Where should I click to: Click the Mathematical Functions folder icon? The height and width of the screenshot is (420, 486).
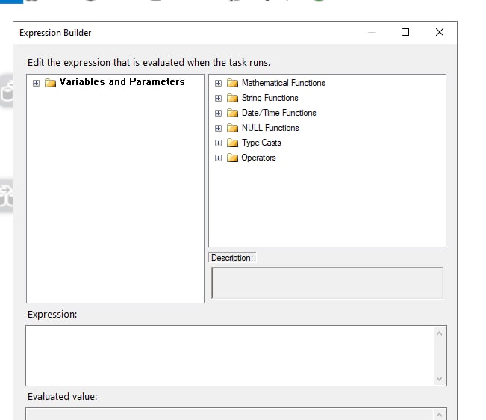click(232, 83)
